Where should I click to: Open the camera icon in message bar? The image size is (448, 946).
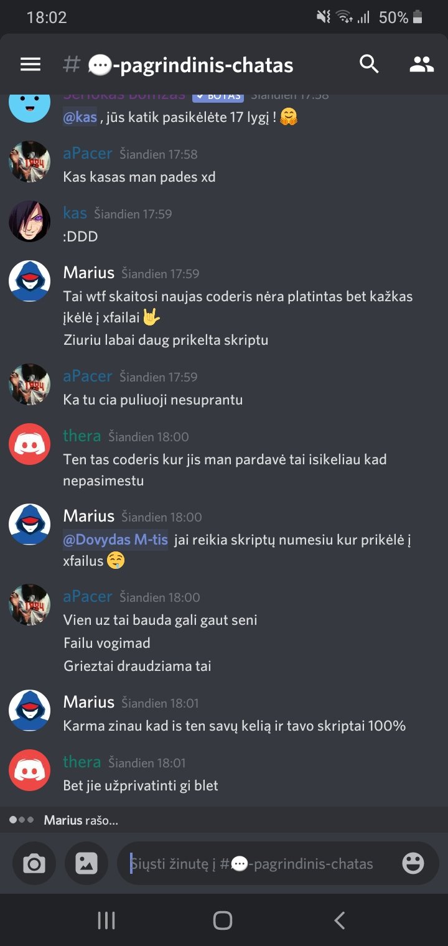(x=34, y=863)
